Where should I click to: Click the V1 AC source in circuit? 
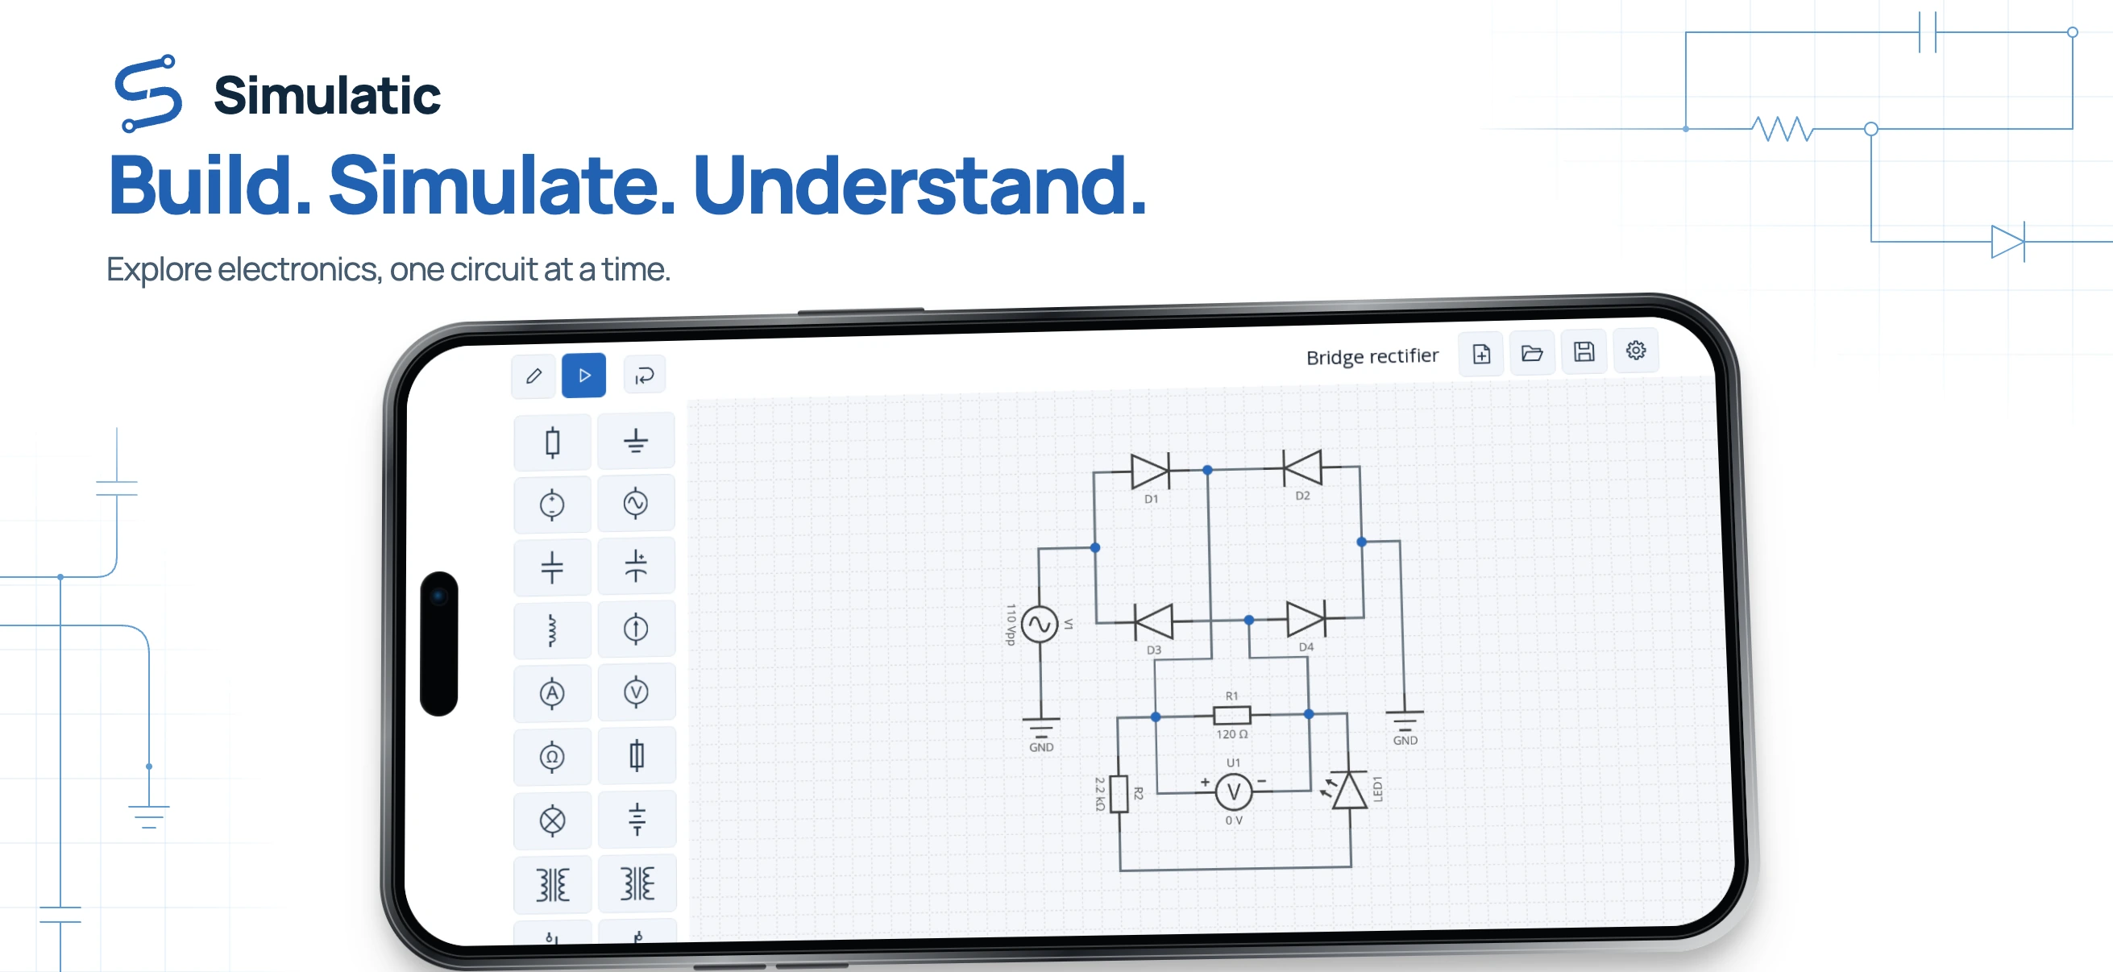(x=1040, y=625)
